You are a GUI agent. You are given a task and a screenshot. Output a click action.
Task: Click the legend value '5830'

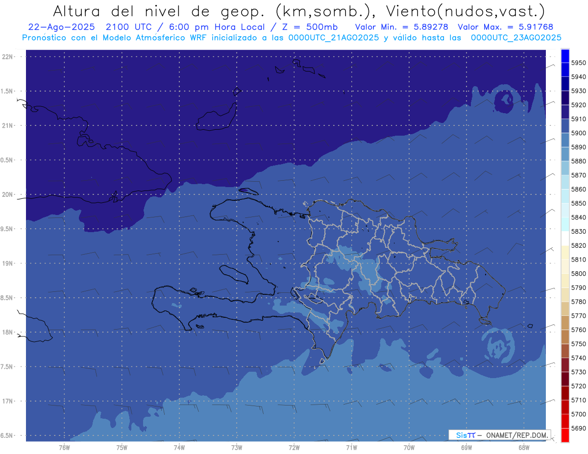point(579,231)
